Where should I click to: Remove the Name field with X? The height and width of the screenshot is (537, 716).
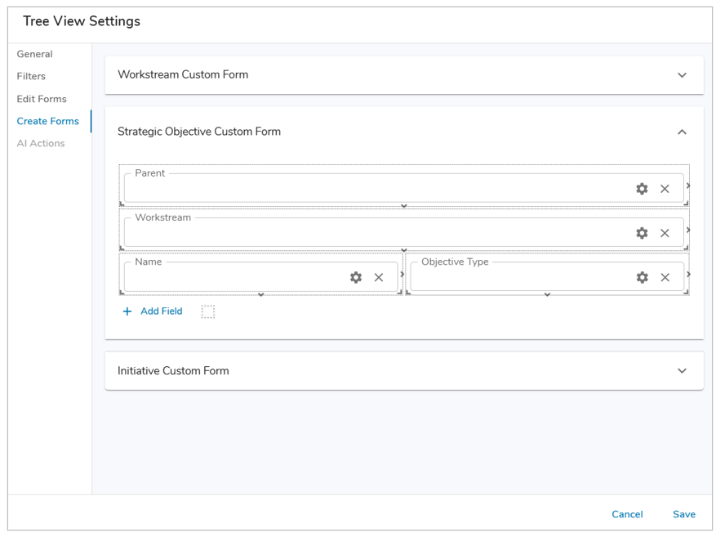click(x=379, y=277)
